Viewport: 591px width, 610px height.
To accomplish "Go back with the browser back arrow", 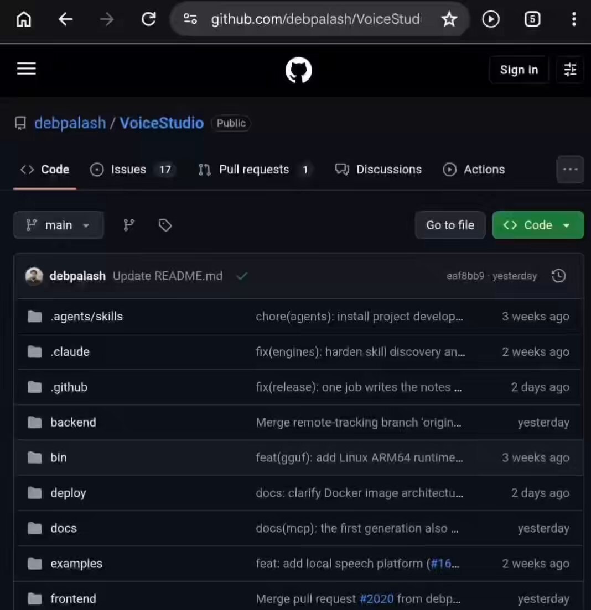I will point(65,19).
